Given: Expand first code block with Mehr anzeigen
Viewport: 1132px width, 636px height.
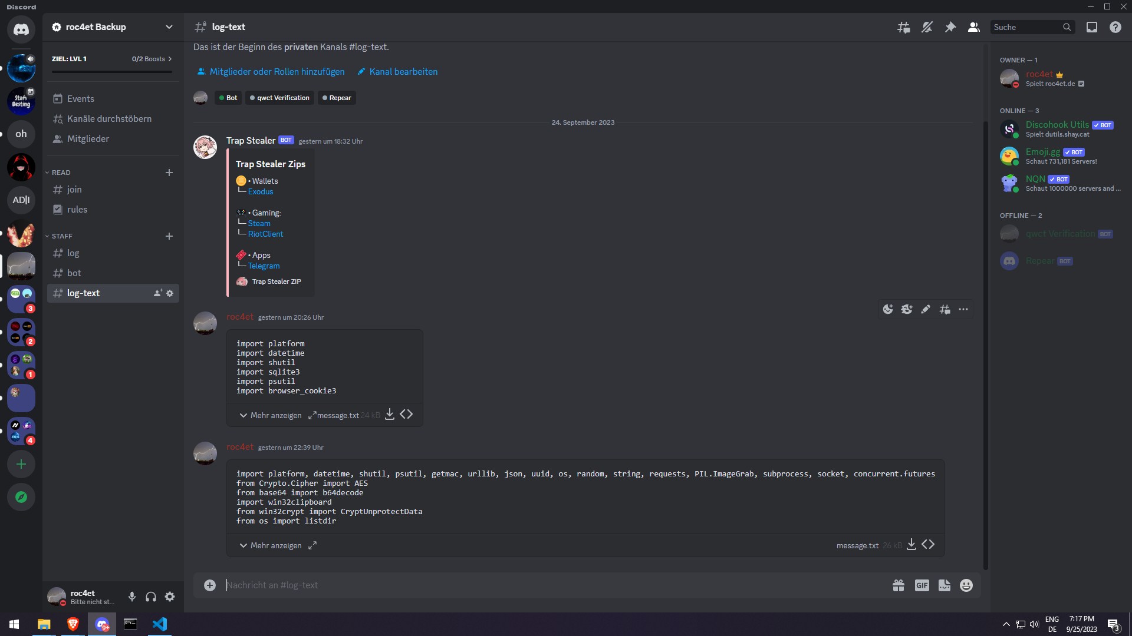Looking at the screenshot, I should [270, 415].
